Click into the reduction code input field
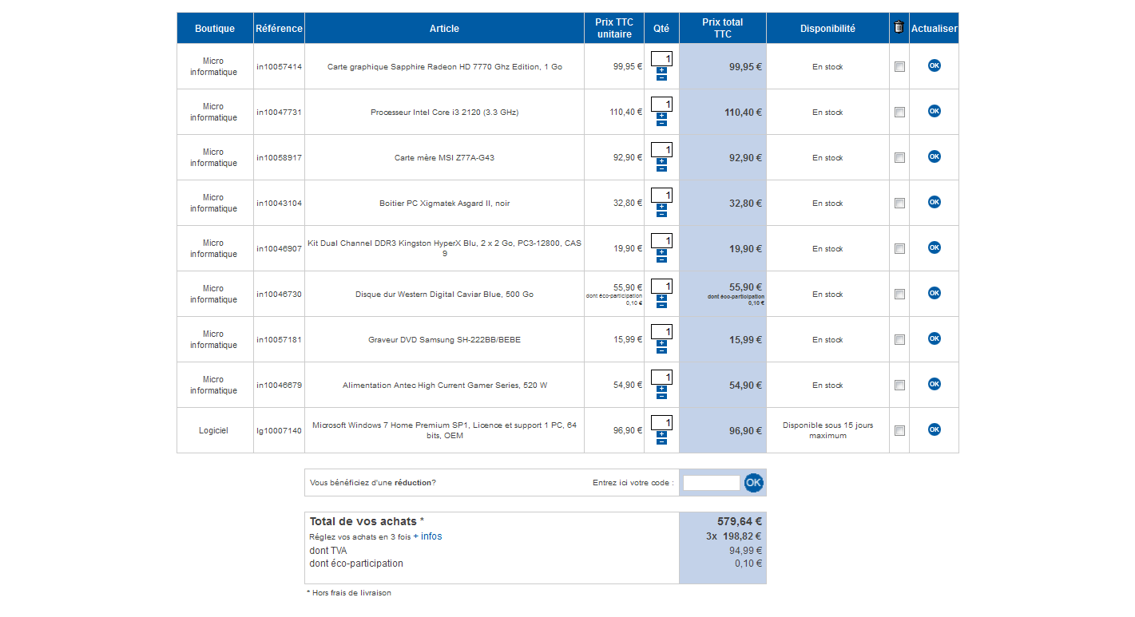This screenshot has width=1135, height=617. pyautogui.click(x=711, y=483)
